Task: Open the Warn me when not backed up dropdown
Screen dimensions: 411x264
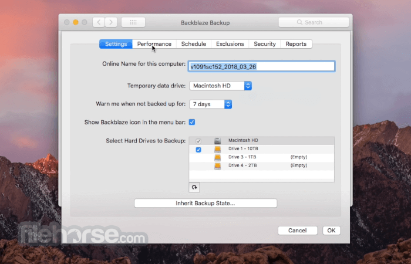Action: 210,104
